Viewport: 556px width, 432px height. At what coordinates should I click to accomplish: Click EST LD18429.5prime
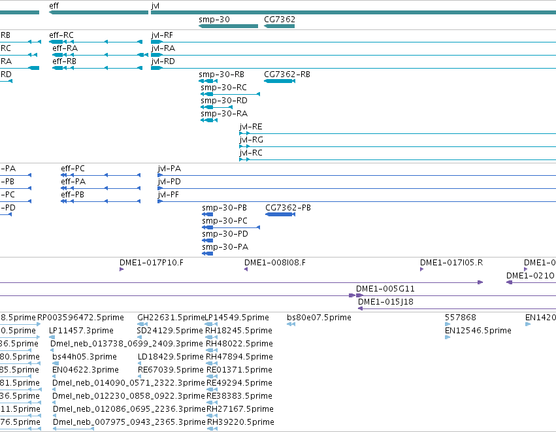[x=139, y=363]
